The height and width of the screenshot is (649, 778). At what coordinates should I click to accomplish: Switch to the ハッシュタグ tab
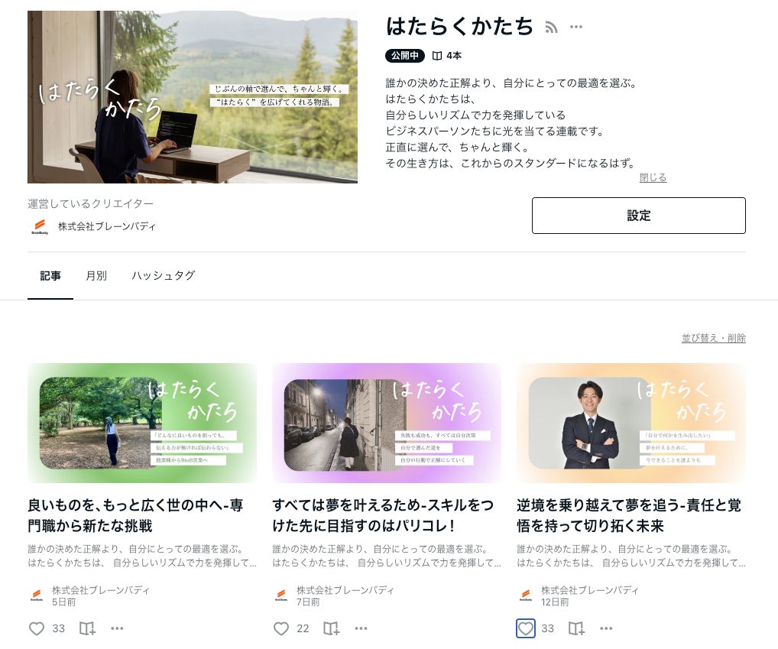pos(164,276)
